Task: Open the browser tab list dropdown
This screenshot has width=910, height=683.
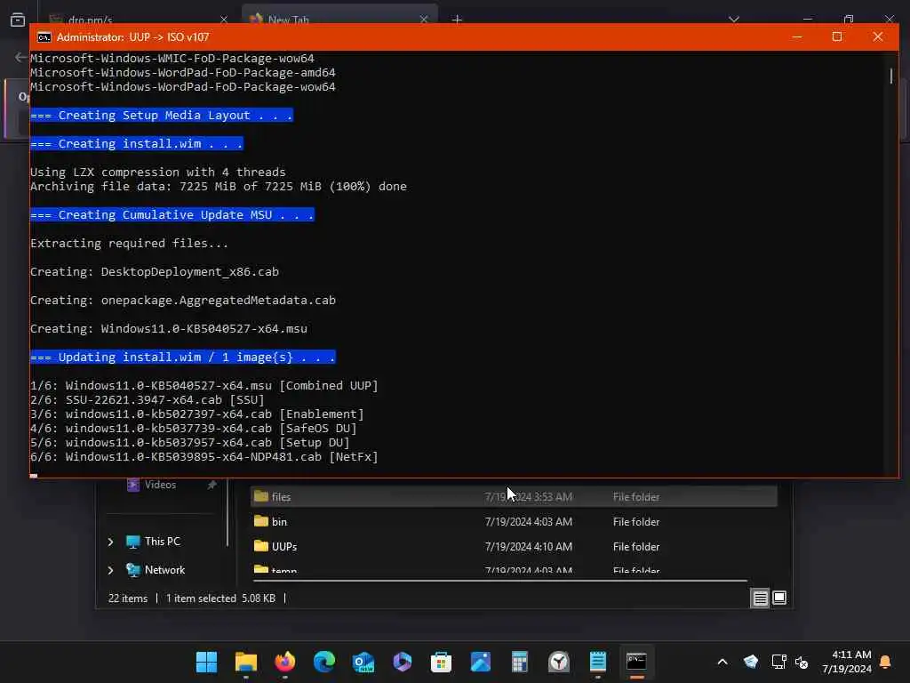Action: coord(734,20)
